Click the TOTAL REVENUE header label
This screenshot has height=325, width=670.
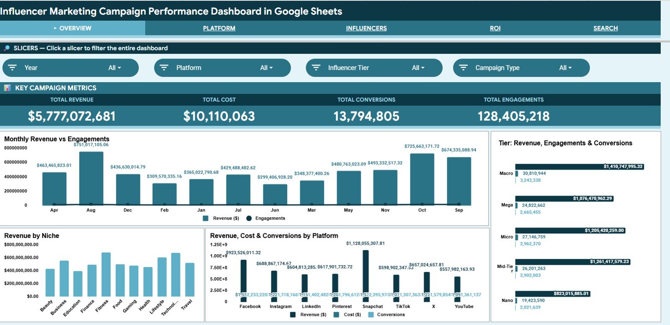(72, 100)
